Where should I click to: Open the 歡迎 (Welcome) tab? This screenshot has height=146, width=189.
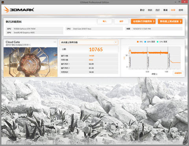point(142,10)
